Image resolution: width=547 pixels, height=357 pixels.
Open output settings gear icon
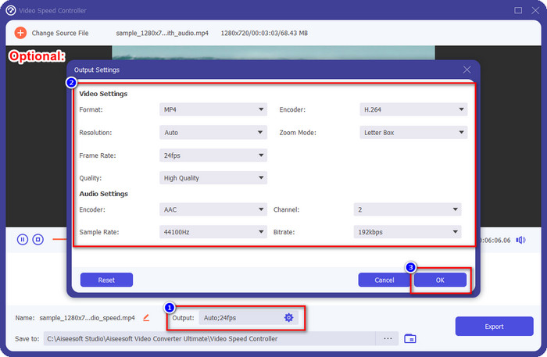click(x=288, y=317)
